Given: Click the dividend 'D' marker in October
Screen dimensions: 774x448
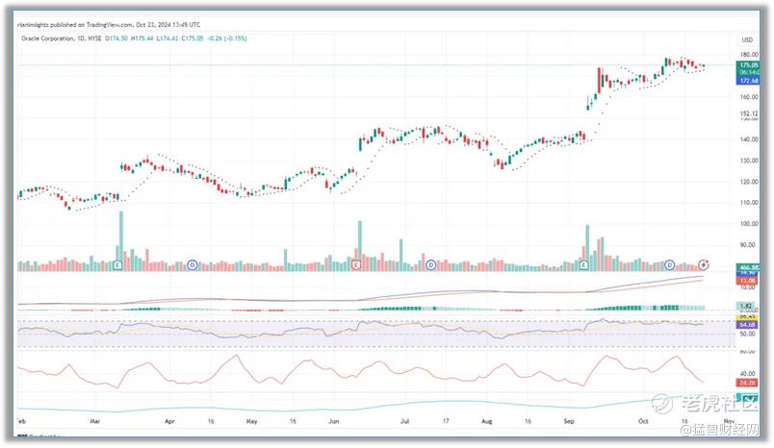Looking at the screenshot, I should coord(669,265).
